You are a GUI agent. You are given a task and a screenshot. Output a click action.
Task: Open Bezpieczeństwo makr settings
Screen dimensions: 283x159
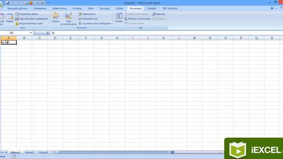tap(29, 23)
